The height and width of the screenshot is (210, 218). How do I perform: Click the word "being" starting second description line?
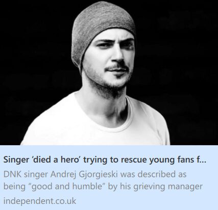(14, 187)
